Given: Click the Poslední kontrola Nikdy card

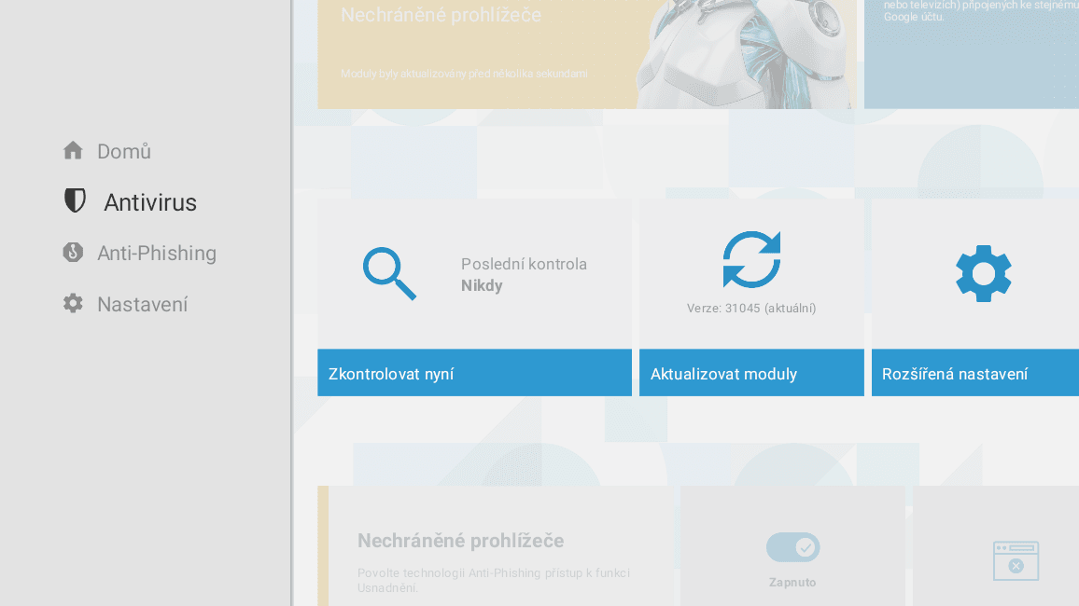Looking at the screenshot, I should tap(474, 273).
